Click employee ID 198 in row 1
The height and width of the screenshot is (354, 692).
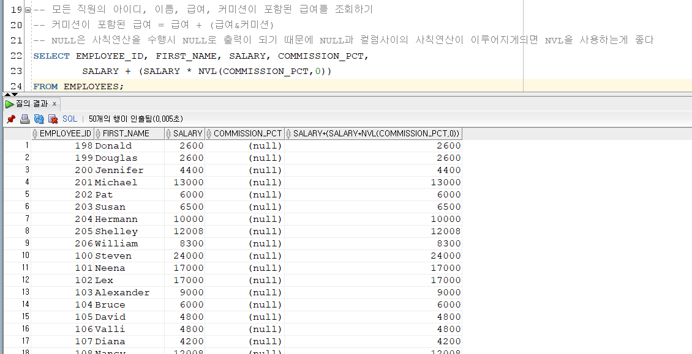click(62, 146)
